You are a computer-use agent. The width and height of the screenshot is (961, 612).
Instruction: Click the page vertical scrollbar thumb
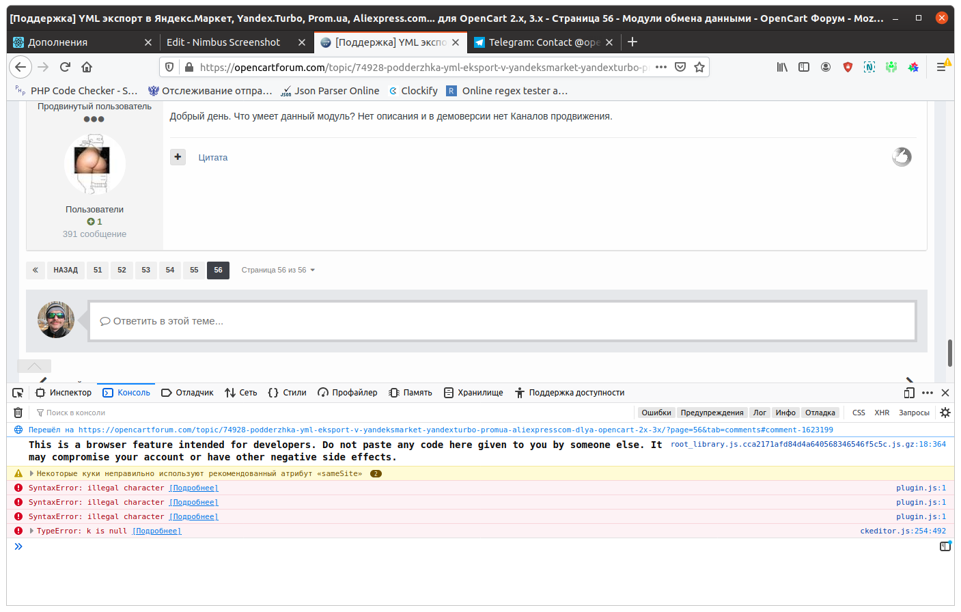pyautogui.click(x=950, y=352)
